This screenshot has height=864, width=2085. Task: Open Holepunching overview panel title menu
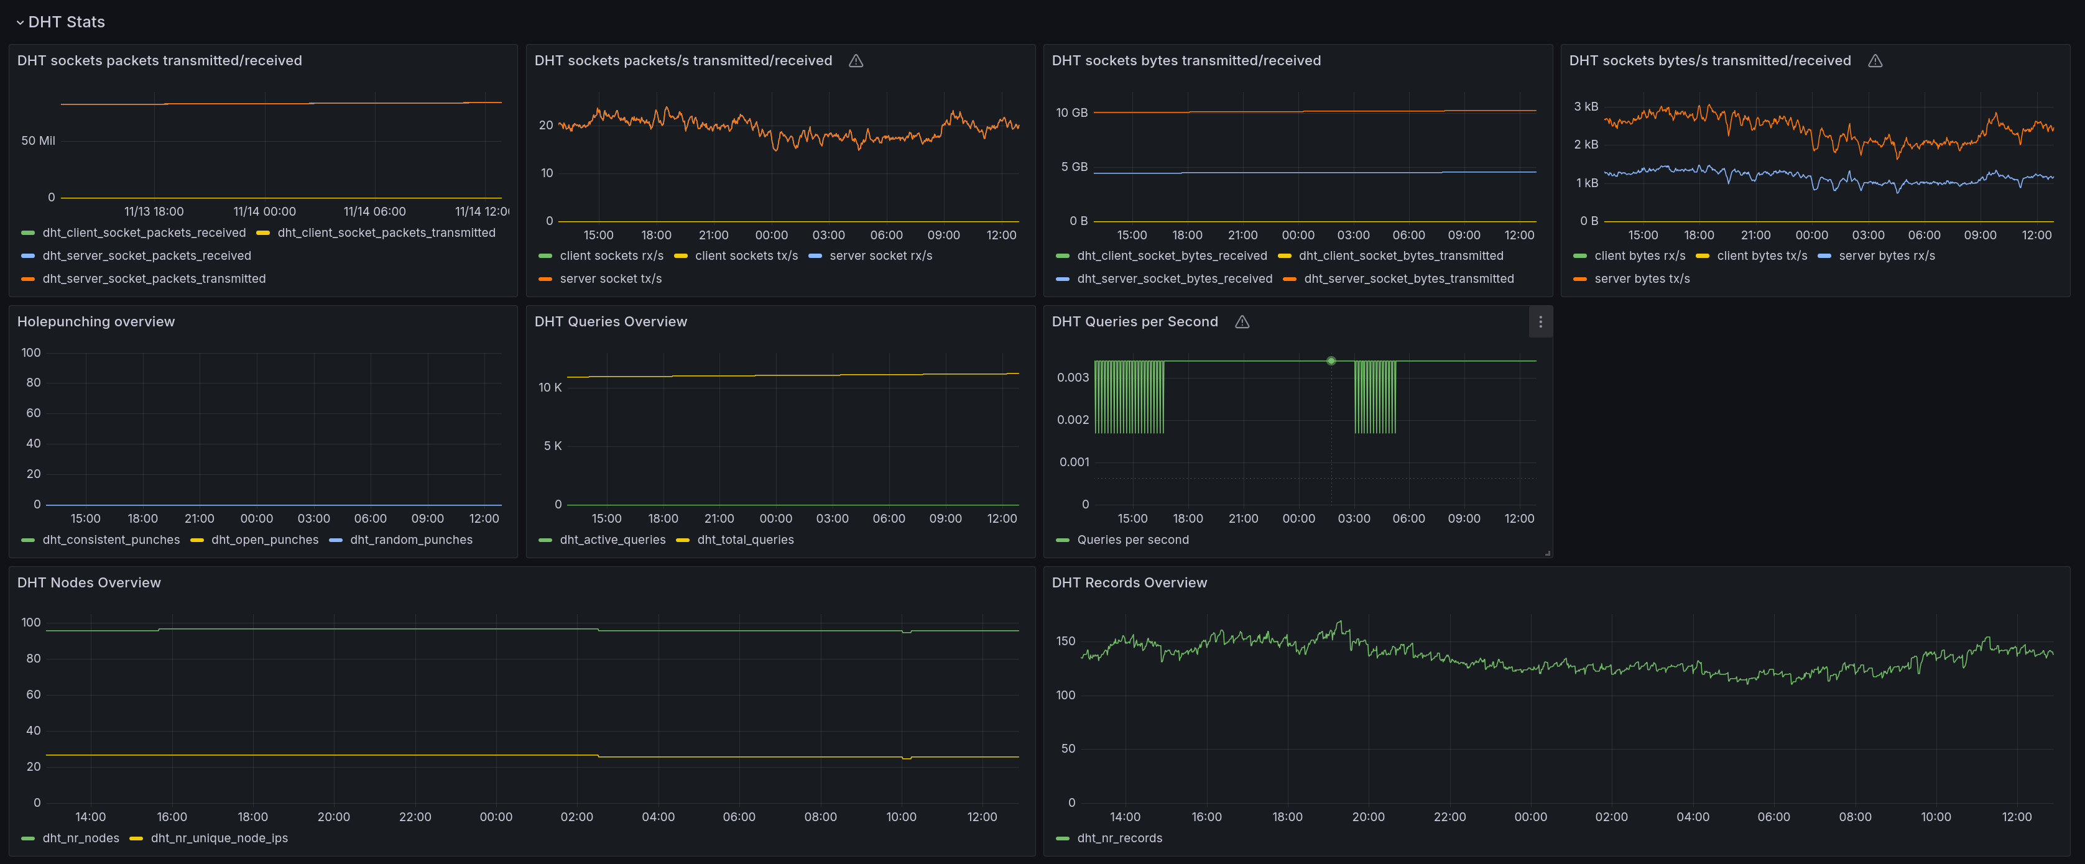click(96, 322)
